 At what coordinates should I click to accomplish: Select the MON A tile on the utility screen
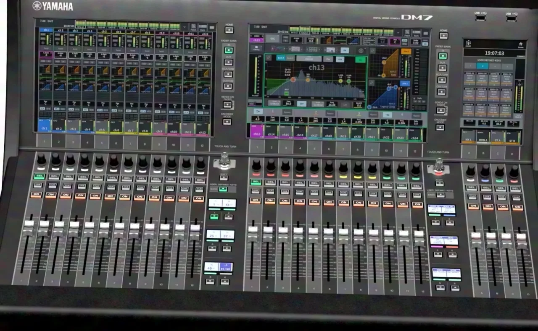(x=483, y=136)
